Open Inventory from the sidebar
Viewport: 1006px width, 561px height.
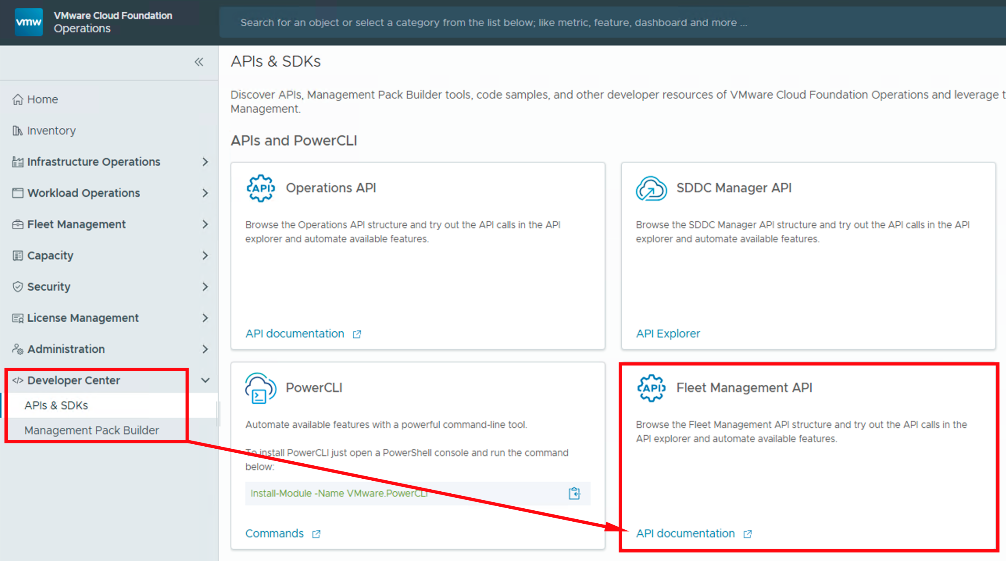pos(51,131)
